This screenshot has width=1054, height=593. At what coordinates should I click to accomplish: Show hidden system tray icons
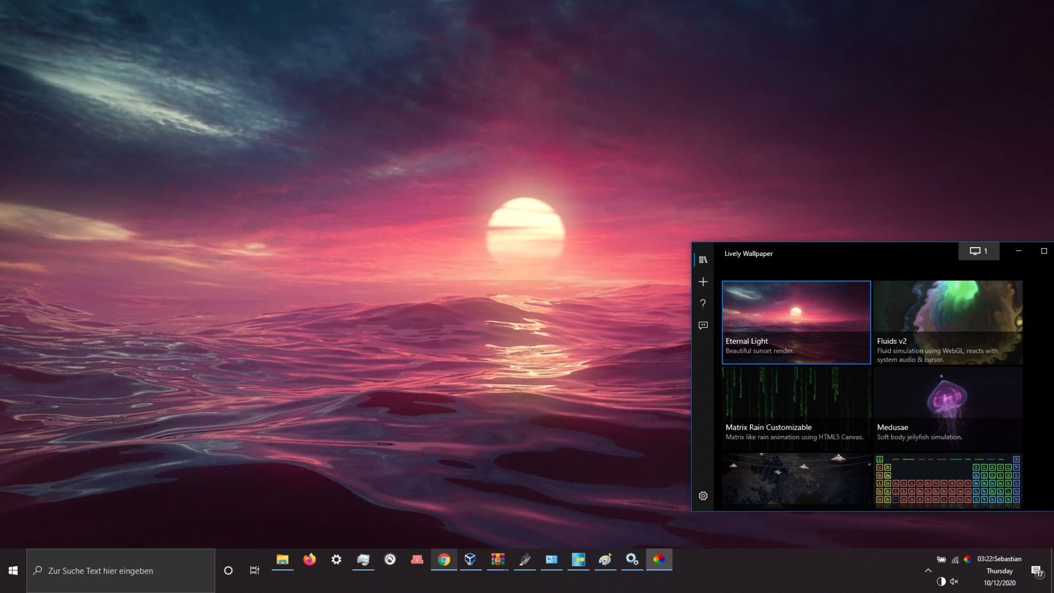coord(928,570)
